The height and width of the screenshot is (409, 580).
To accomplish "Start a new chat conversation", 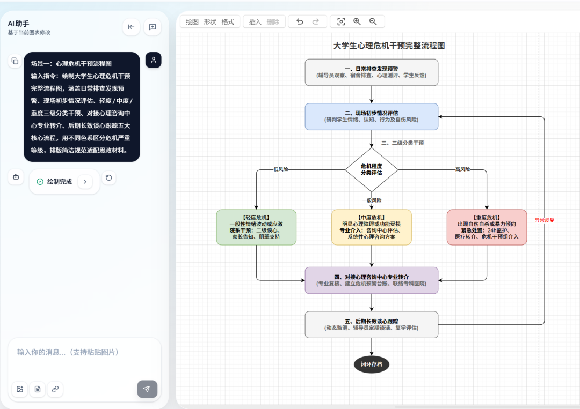I will (153, 27).
